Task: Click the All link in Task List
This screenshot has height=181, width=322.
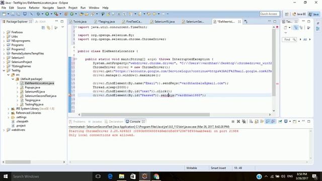Action: coord(305,39)
